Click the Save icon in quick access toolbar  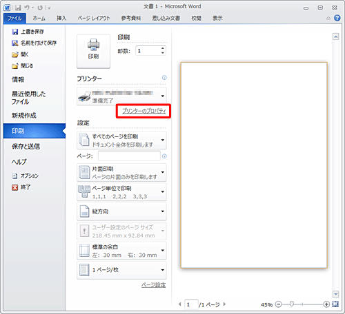coord(18,8)
